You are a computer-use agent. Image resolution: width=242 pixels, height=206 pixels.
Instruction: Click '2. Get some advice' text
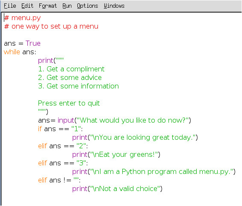[x=70, y=78]
